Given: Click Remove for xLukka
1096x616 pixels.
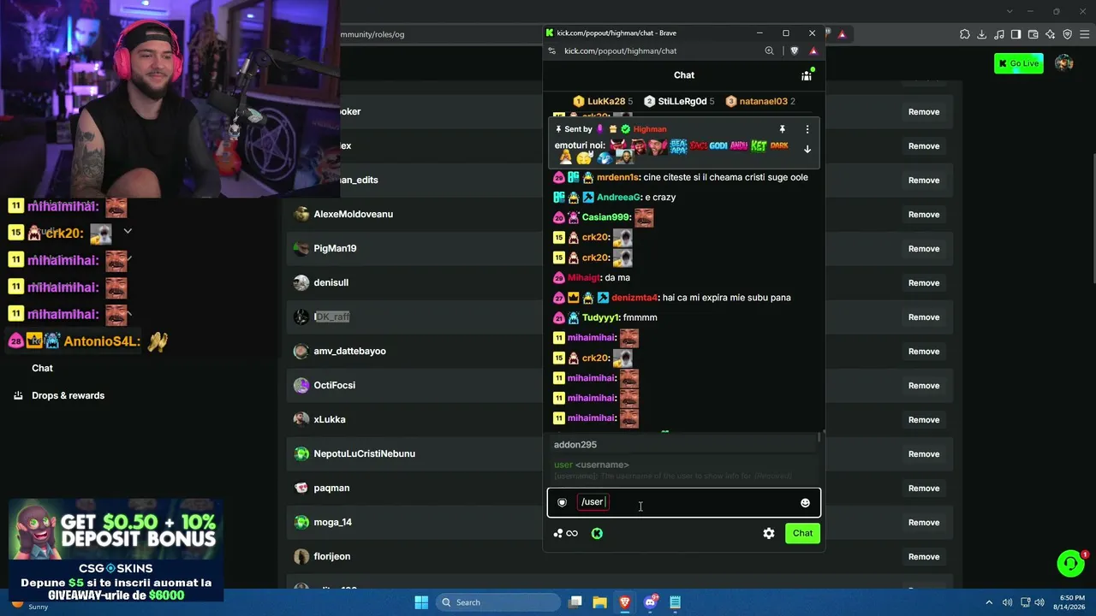Looking at the screenshot, I should (924, 420).
